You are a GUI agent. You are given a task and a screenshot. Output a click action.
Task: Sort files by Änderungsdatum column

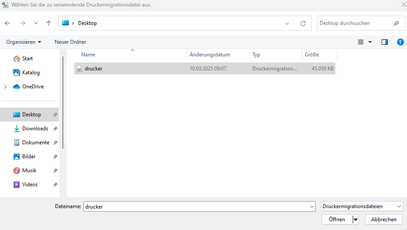210,55
